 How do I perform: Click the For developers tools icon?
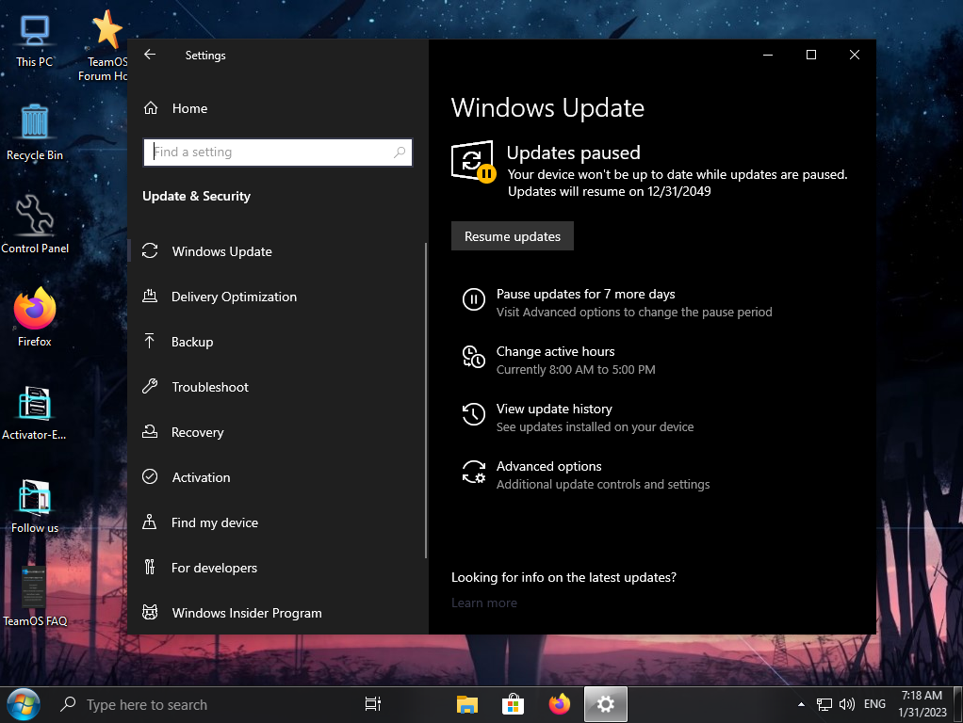[x=149, y=567]
